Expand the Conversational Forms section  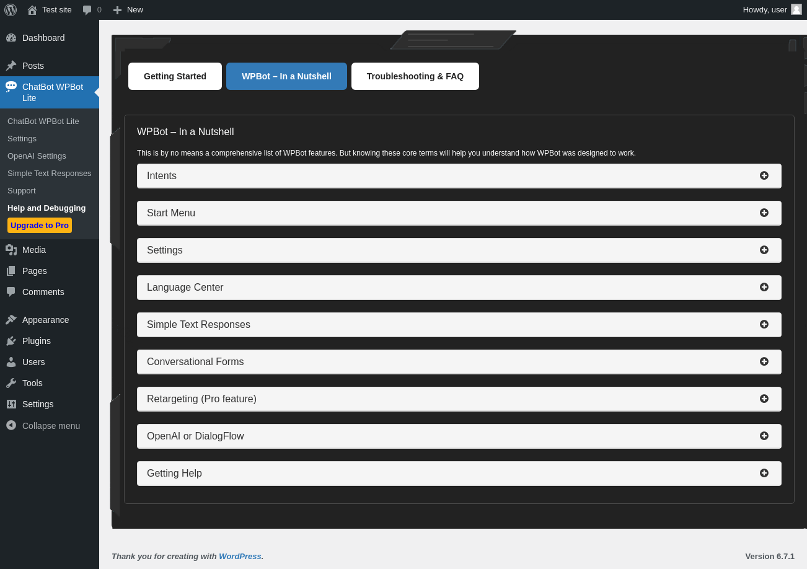point(459,362)
